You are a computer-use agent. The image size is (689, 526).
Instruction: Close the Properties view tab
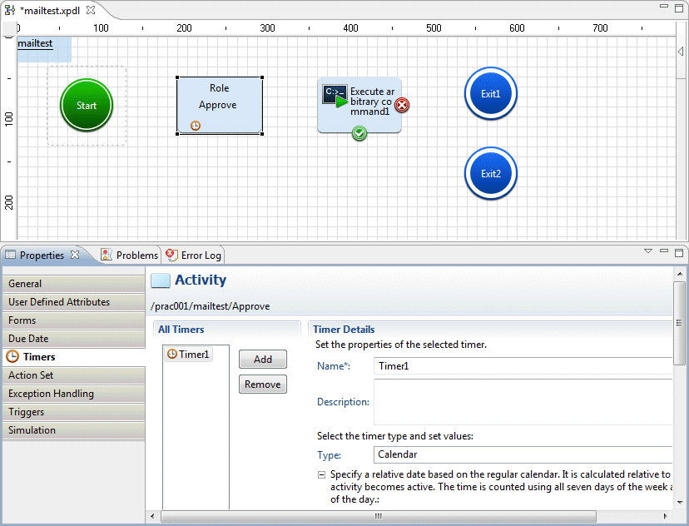pos(75,255)
